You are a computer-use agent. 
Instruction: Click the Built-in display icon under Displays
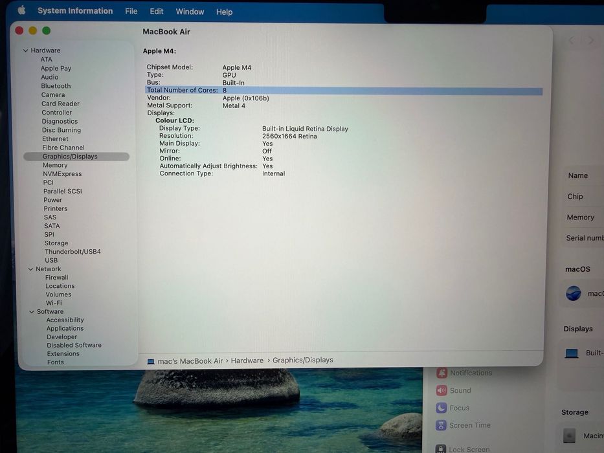(572, 353)
